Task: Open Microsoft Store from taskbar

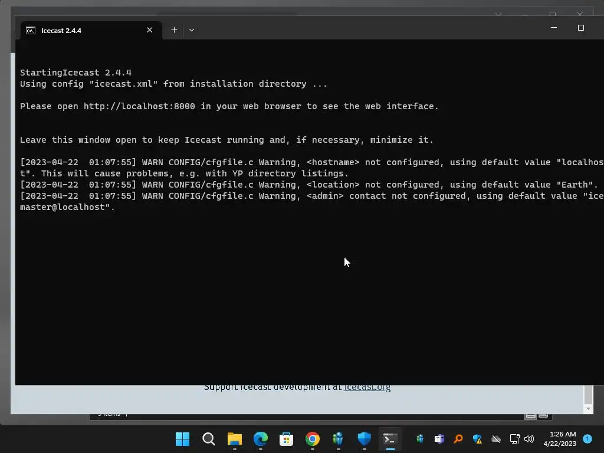Action: point(286,439)
